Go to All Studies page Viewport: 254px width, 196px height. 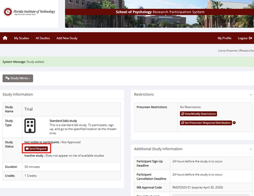pyautogui.click(x=43, y=38)
